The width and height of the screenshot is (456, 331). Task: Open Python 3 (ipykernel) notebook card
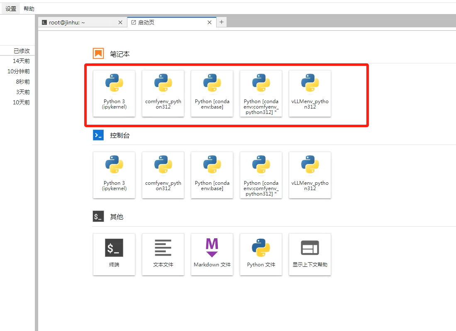coord(114,94)
